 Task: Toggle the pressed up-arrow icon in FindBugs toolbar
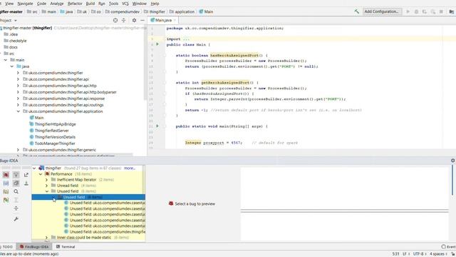click(x=16, y=175)
